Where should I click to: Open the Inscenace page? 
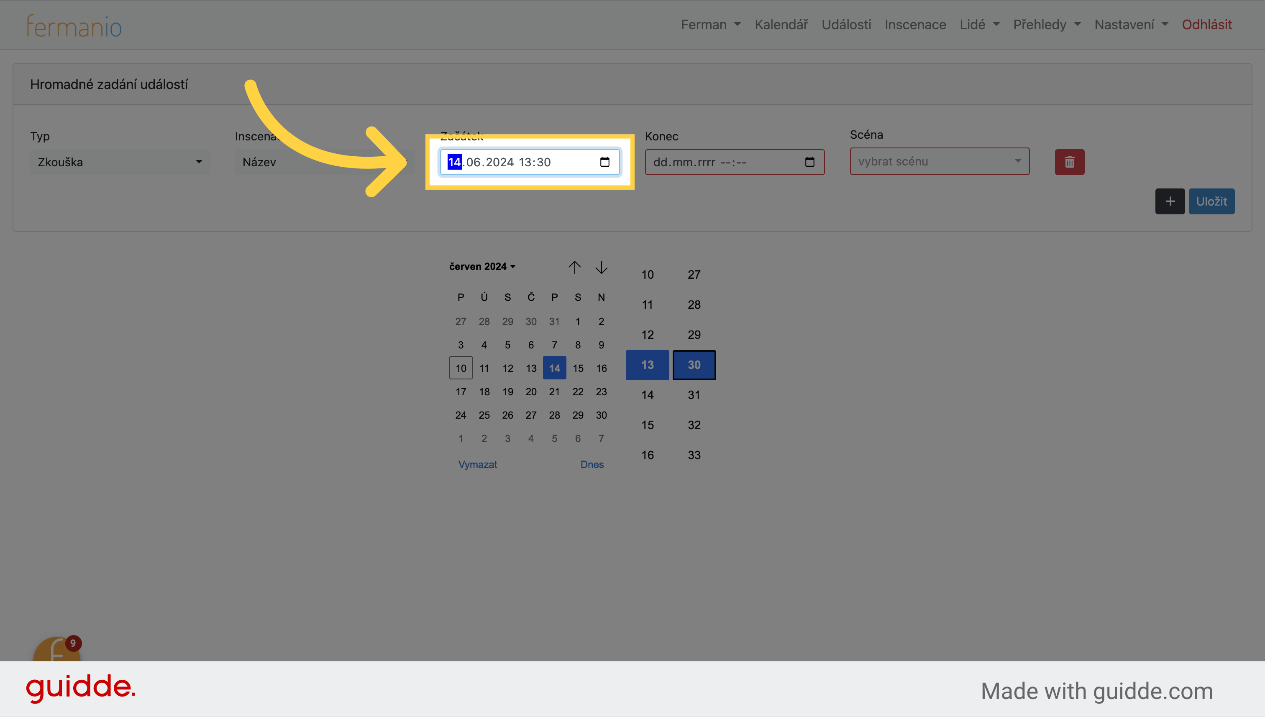[x=915, y=25]
